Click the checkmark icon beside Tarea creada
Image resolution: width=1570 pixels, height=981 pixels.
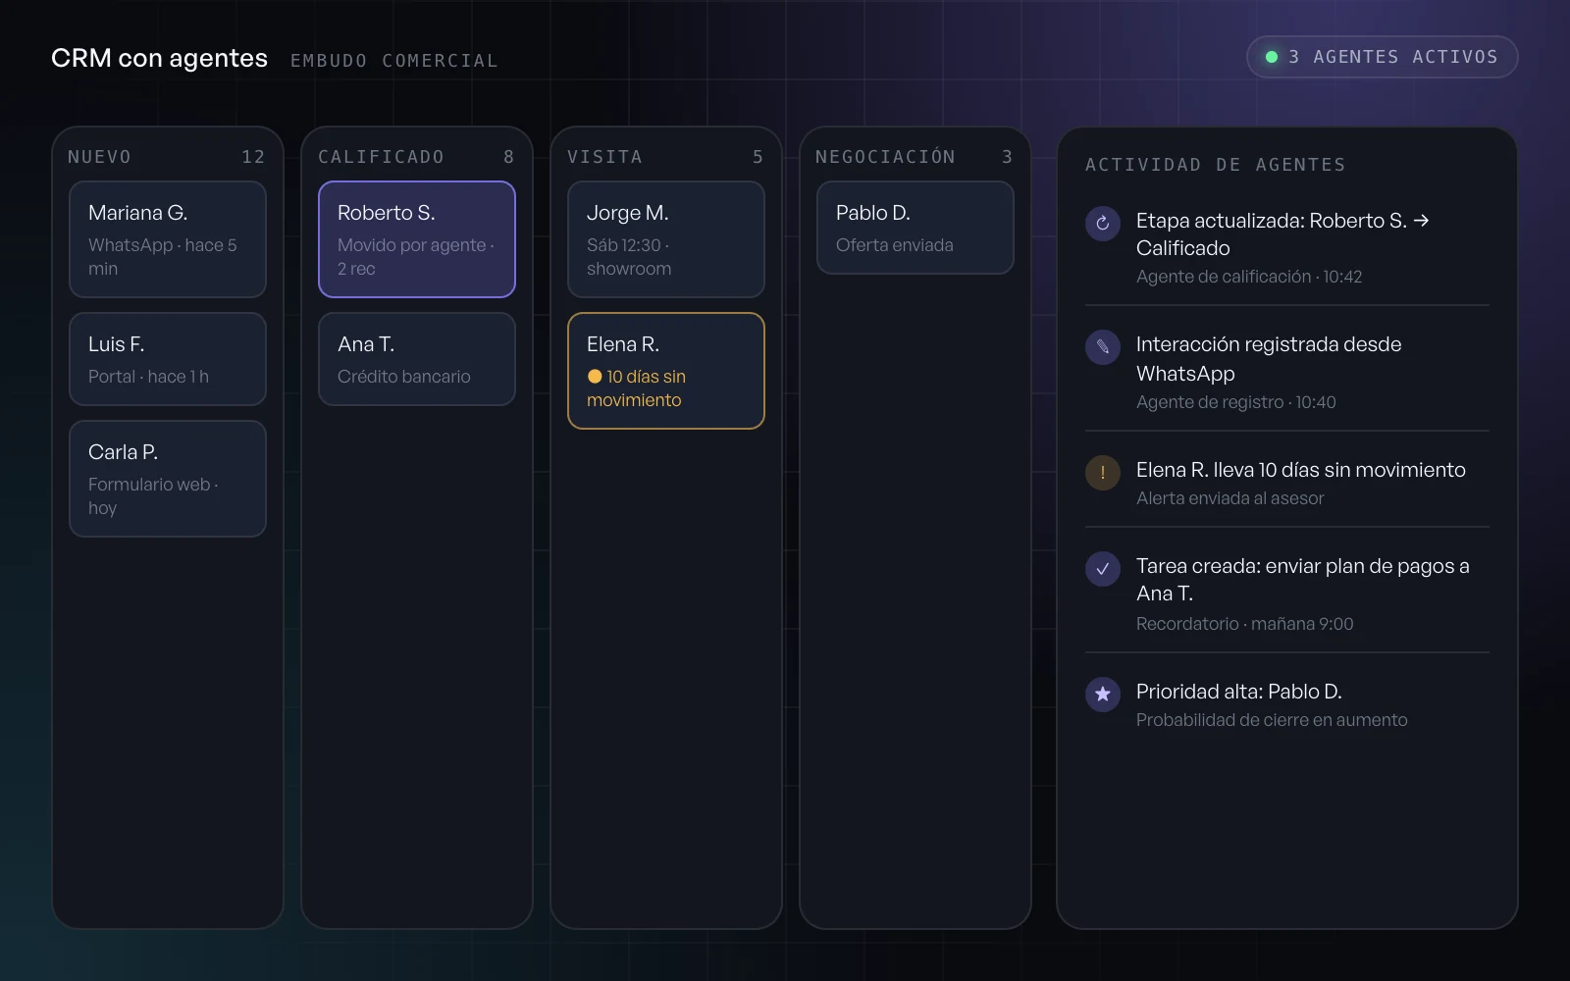tap(1103, 568)
